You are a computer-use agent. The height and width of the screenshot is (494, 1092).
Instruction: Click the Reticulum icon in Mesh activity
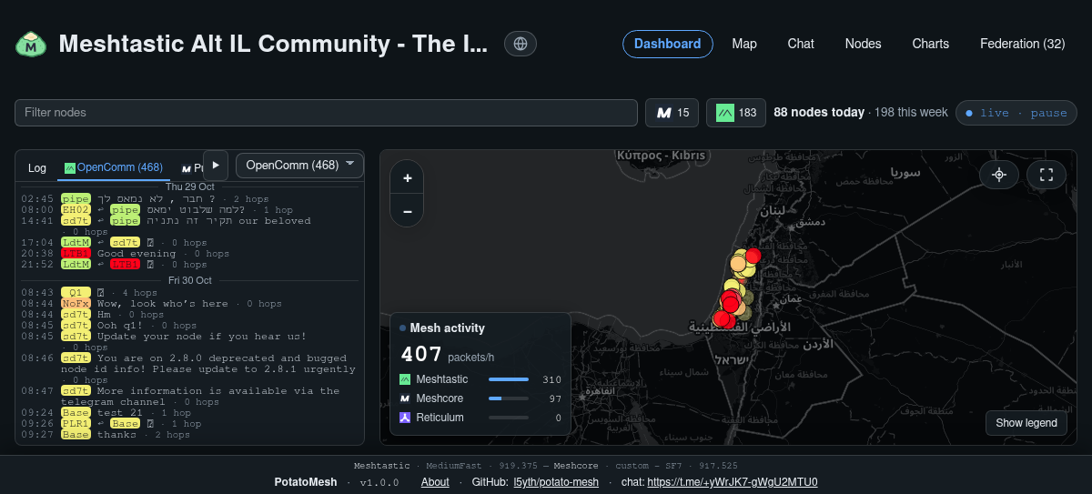point(405,418)
